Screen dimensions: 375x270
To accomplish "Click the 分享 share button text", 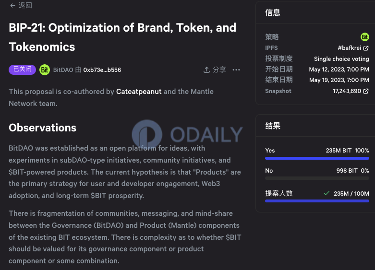I will click(219, 70).
